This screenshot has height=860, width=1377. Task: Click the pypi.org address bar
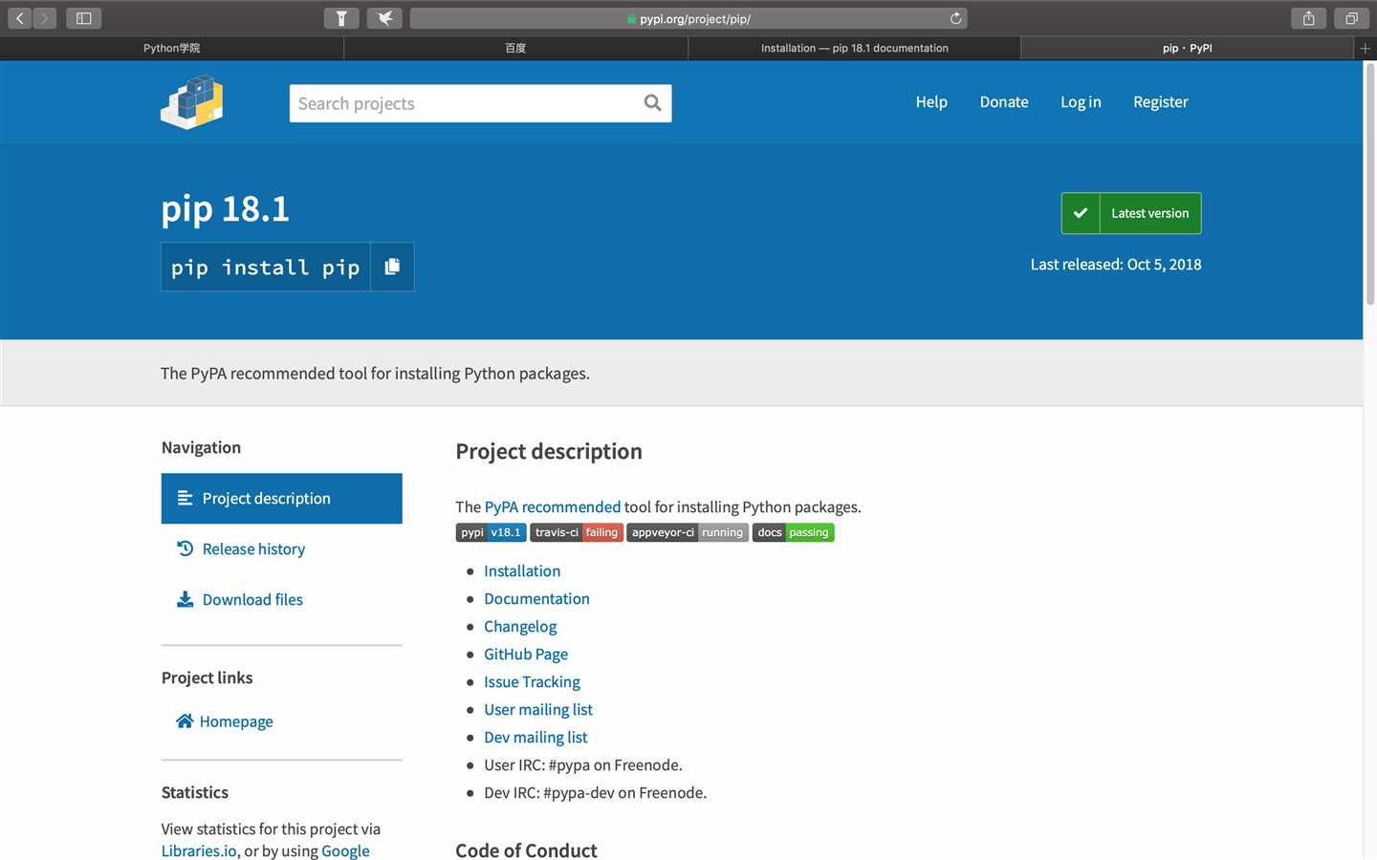pos(688,18)
